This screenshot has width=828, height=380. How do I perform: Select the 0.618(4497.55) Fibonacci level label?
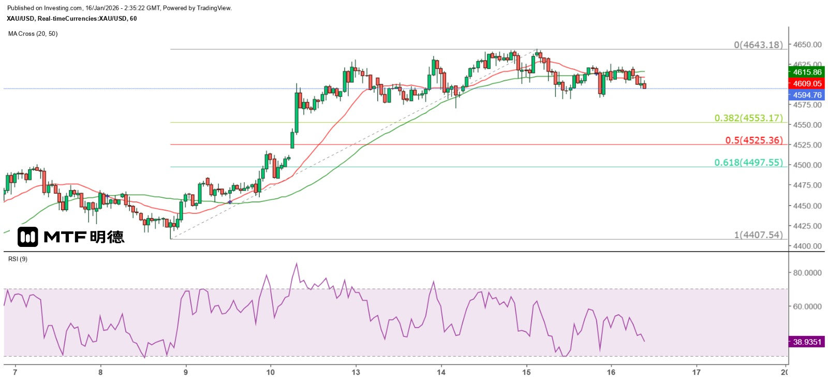(748, 163)
